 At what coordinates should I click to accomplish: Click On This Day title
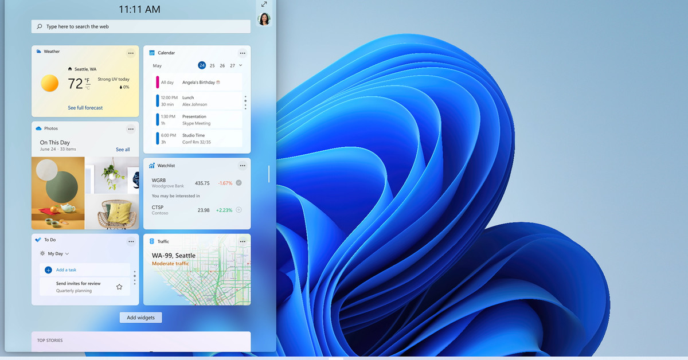[x=55, y=142]
